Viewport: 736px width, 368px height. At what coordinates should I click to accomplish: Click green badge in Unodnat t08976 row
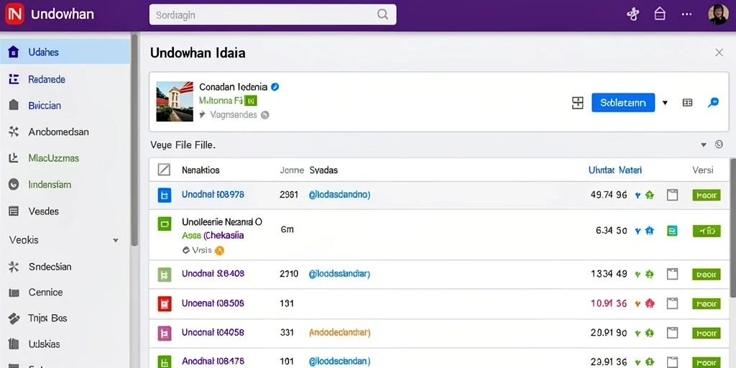click(707, 195)
